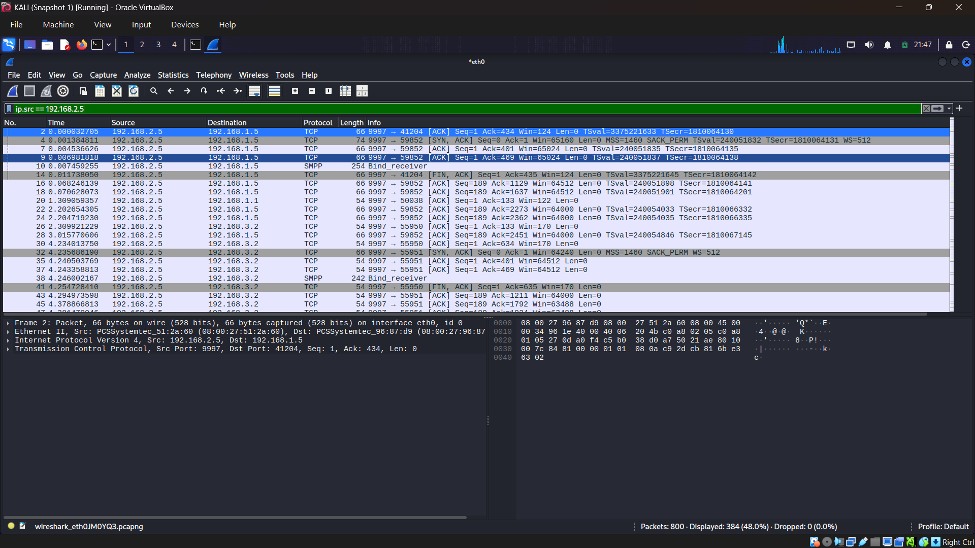
Task: Sort packets by Destination column
Action: tap(254, 123)
